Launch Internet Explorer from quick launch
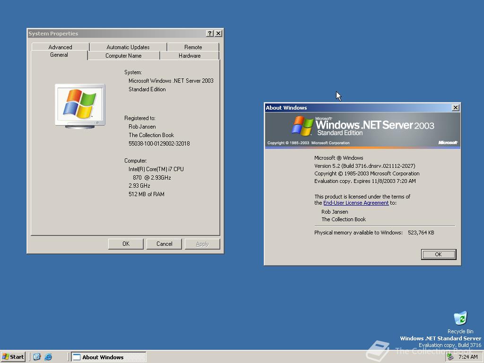The width and height of the screenshot is (484, 363). pyautogui.click(x=48, y=357)
